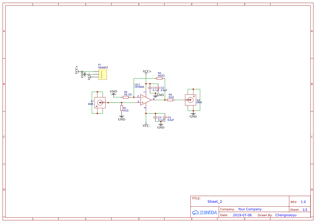
Task: Click the VCC+ power label above op-amp
Action: [147, 71]
